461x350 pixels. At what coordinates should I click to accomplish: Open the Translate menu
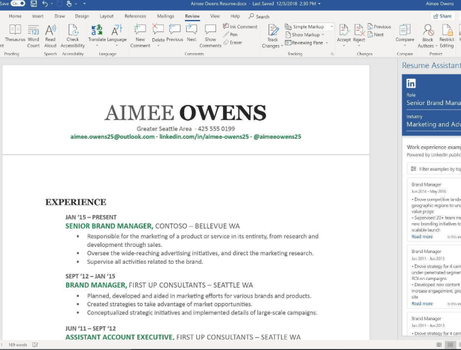tap(97, 36)
